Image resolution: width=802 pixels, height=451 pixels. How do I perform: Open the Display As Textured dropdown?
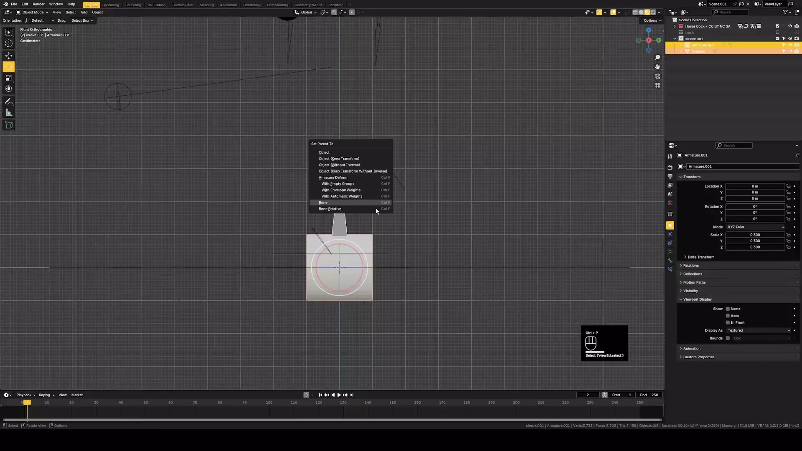[x=759, y=330]
